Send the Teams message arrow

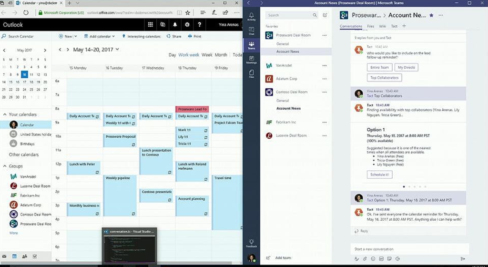click(463, 258)
